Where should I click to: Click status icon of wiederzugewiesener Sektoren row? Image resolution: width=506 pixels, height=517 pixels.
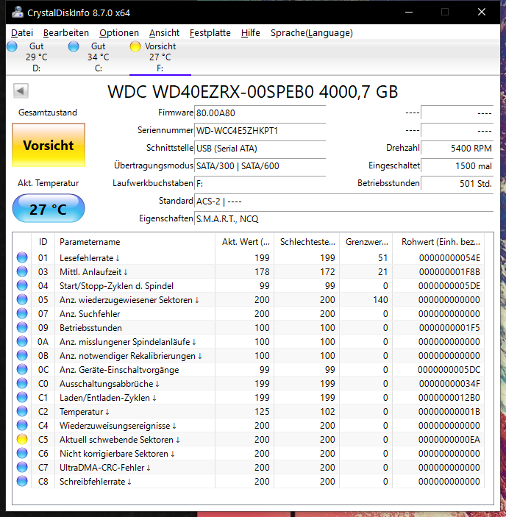pyautogui.click(x=22, y=299)
